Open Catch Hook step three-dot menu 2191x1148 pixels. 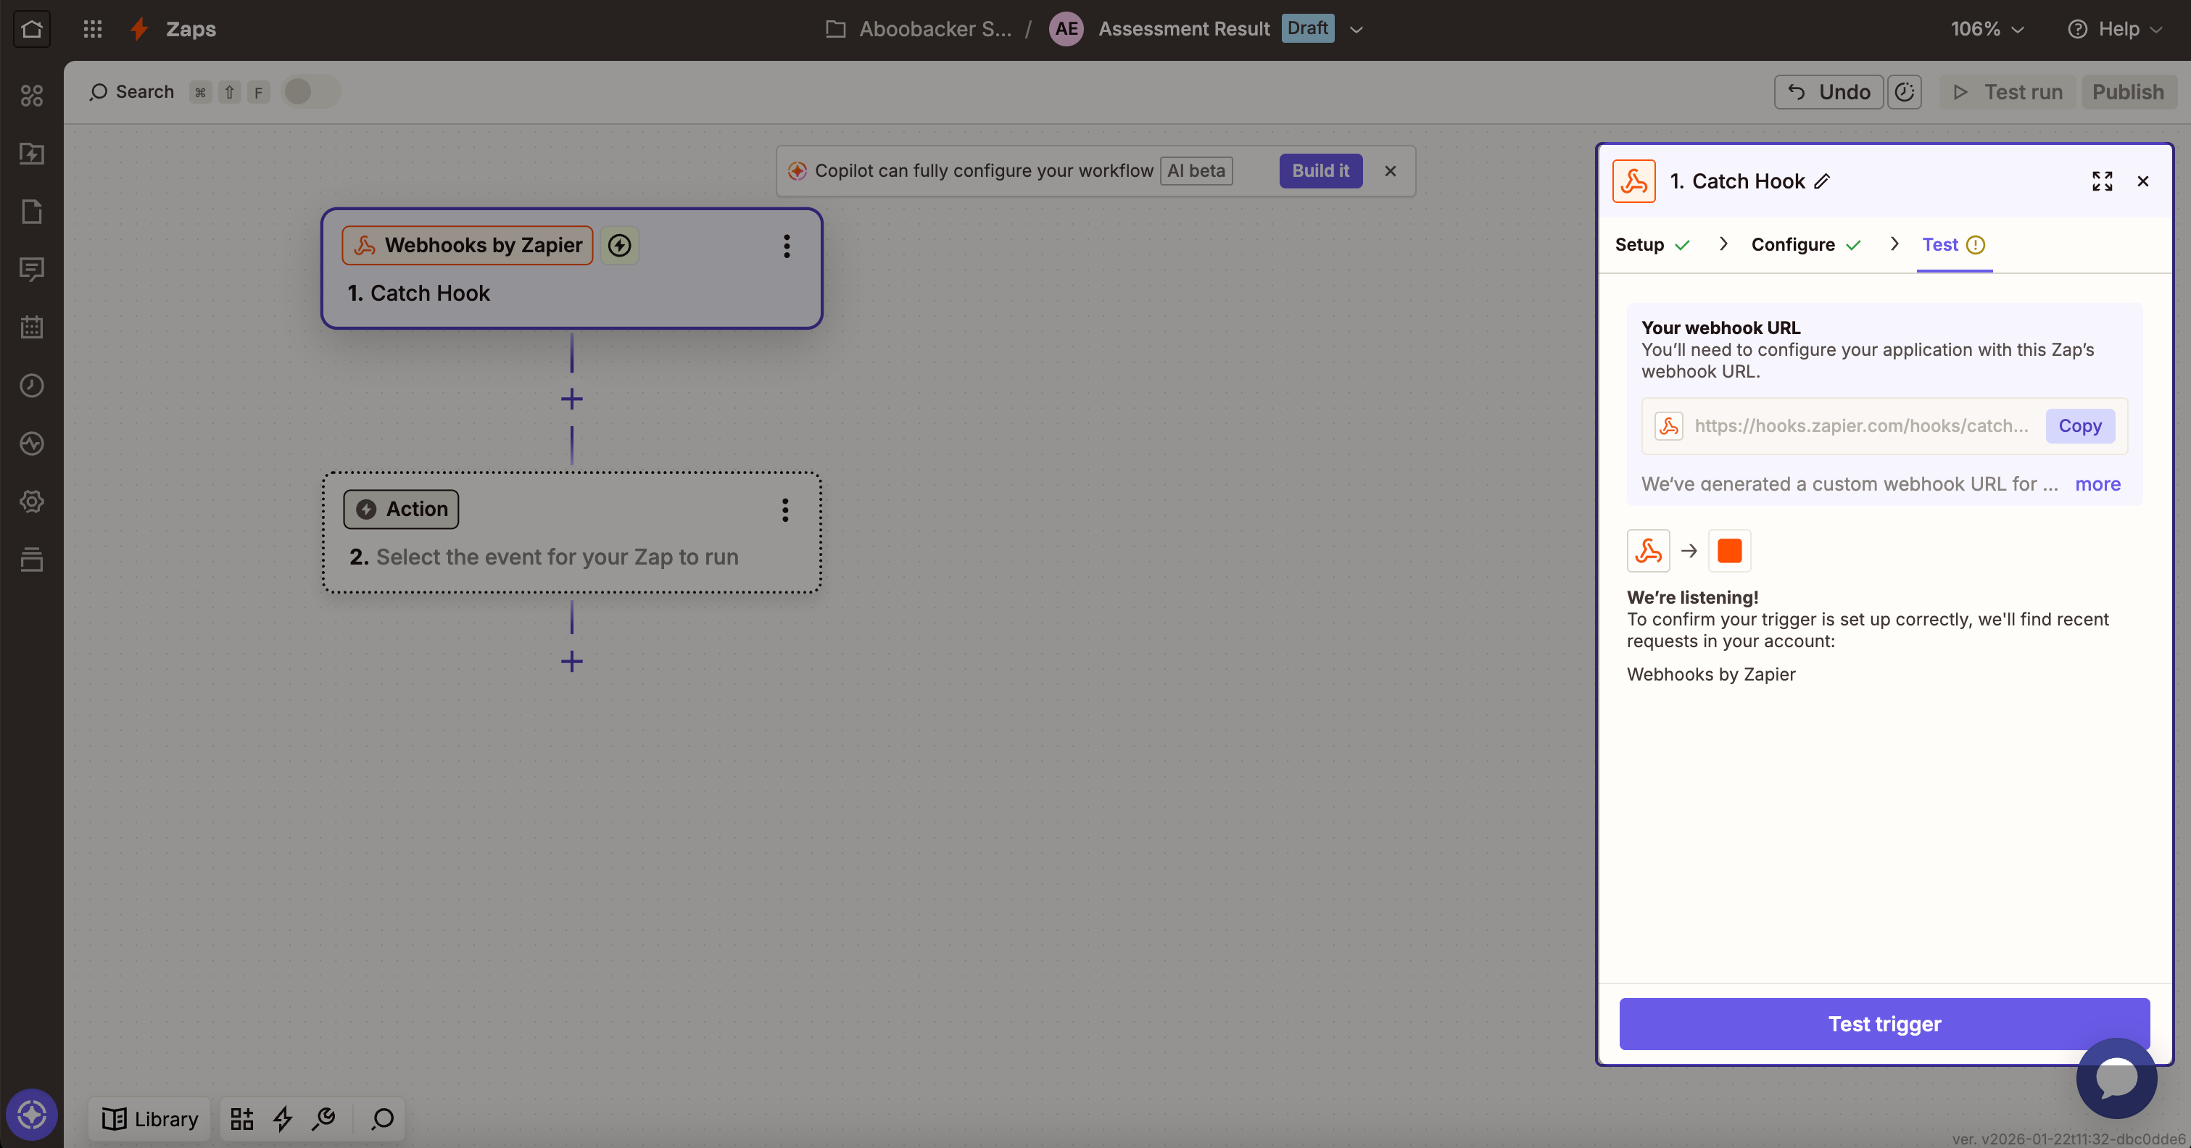786,246
